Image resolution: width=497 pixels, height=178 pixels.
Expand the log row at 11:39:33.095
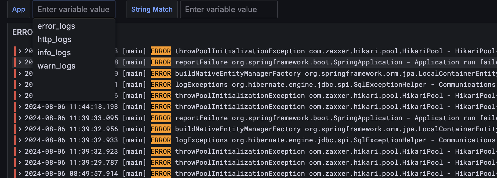point(20,118)
